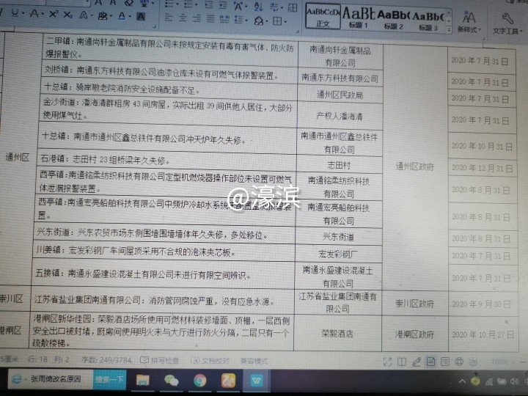The height and width of the screenshot is (396, 528).
Task: Open File Explorer from taskbar
Action: click(142, 380)
